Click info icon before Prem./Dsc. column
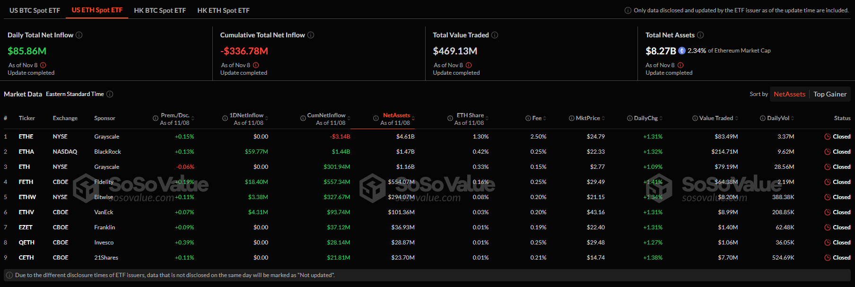 coord(156,118)
